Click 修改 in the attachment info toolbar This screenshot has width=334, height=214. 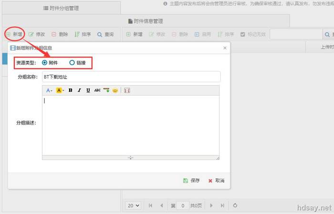(x=157, y=34)
